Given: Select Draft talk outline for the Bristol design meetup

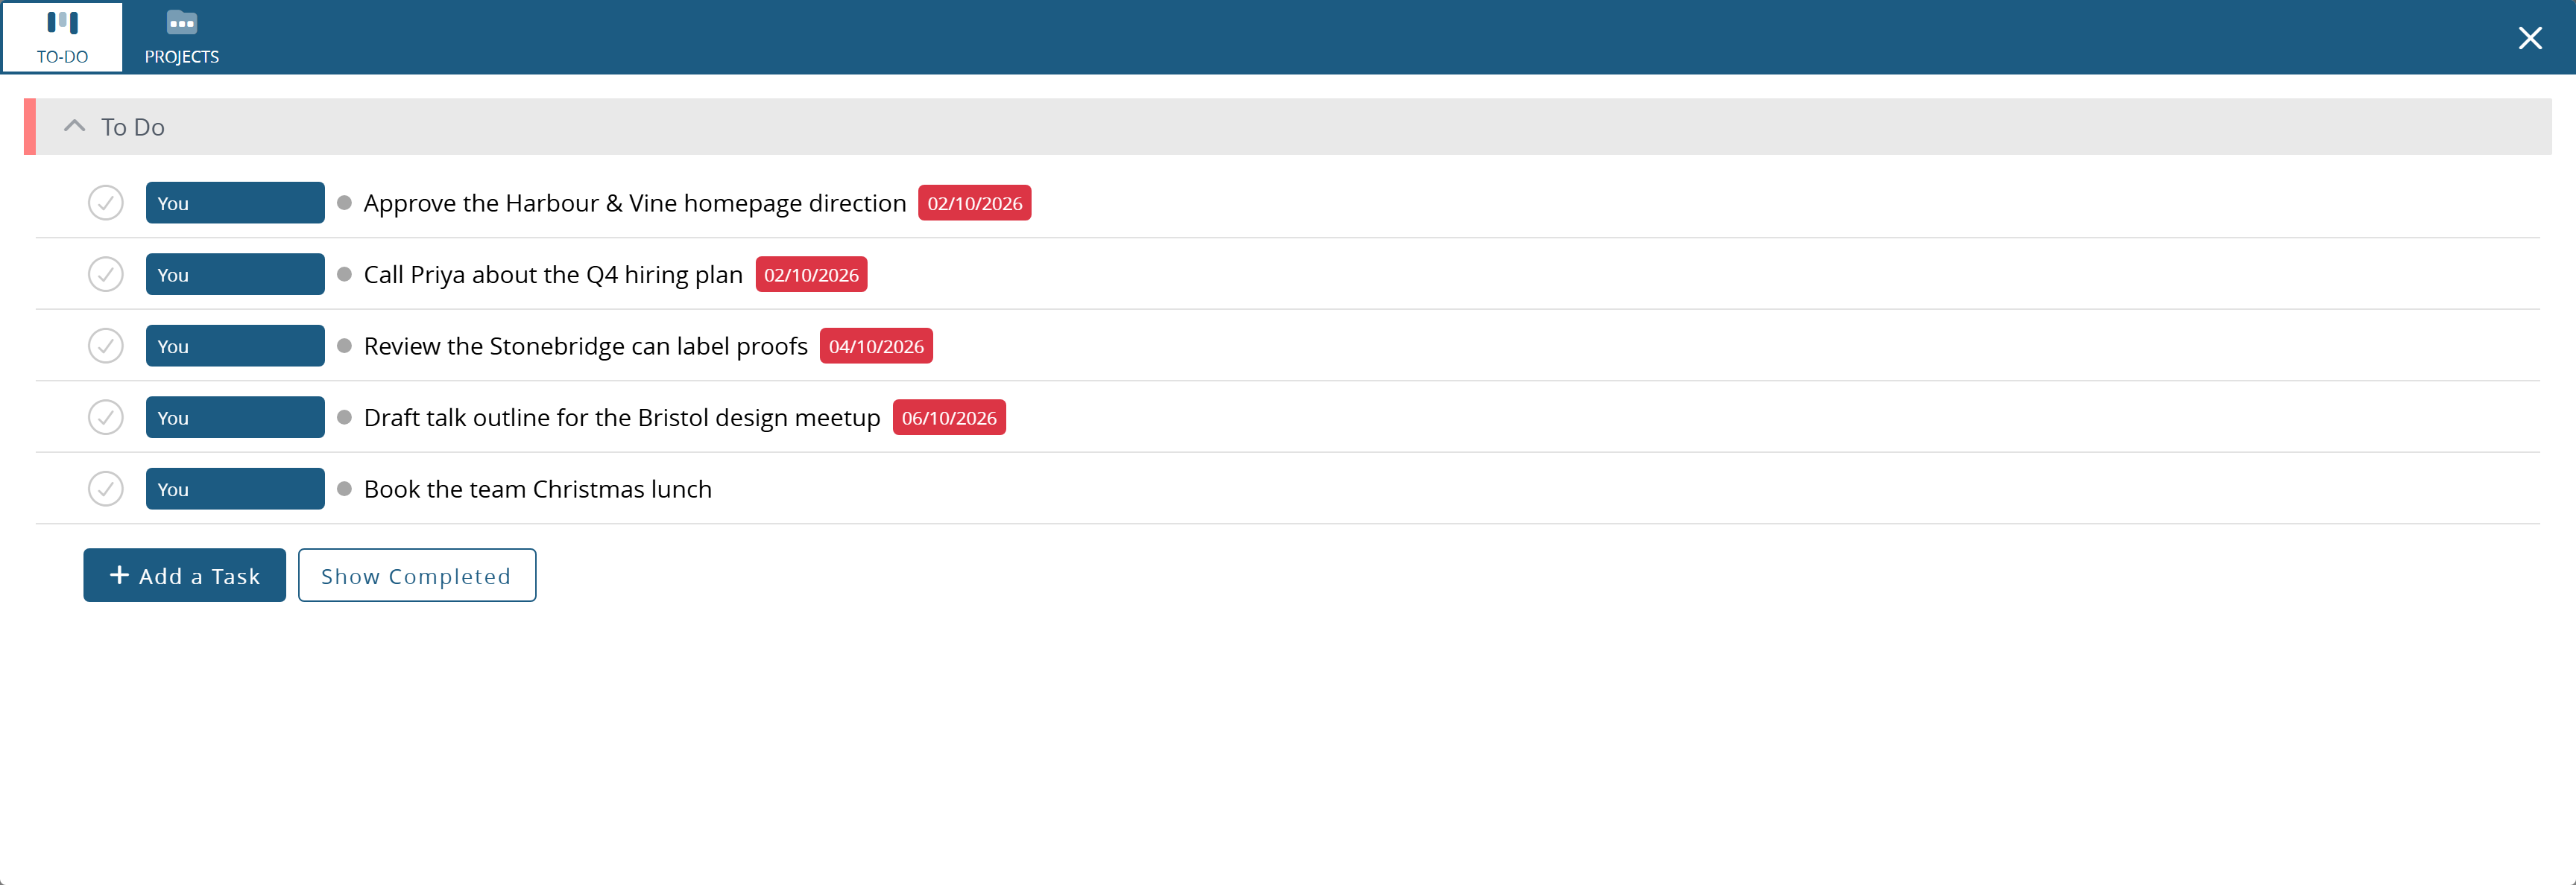Looking at the screenshot, I should click(x=622, y=417).
